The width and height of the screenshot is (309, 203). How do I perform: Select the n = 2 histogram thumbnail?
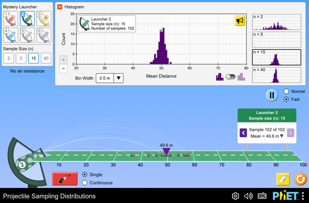(276, 22)
